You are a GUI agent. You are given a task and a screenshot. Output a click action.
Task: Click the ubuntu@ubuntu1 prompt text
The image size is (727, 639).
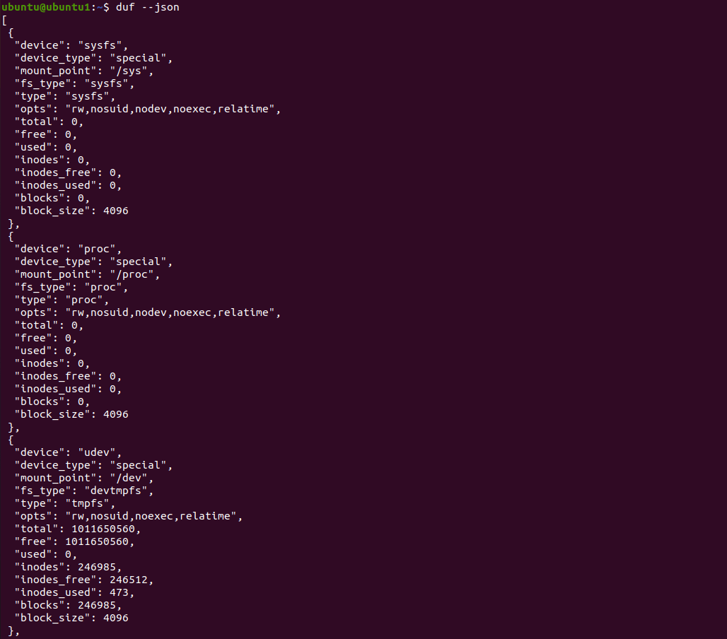tap(45, 7)
